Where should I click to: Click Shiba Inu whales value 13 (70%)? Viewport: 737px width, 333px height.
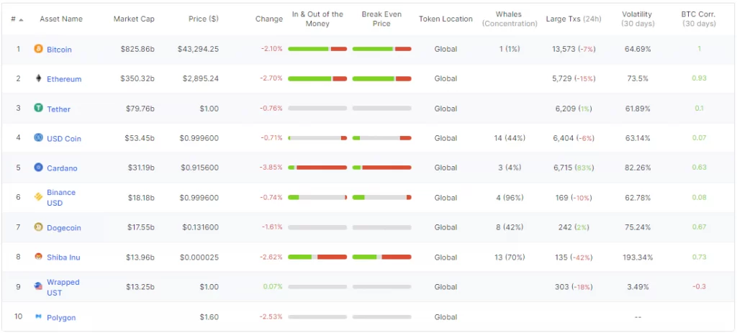(x=510, y=257)
